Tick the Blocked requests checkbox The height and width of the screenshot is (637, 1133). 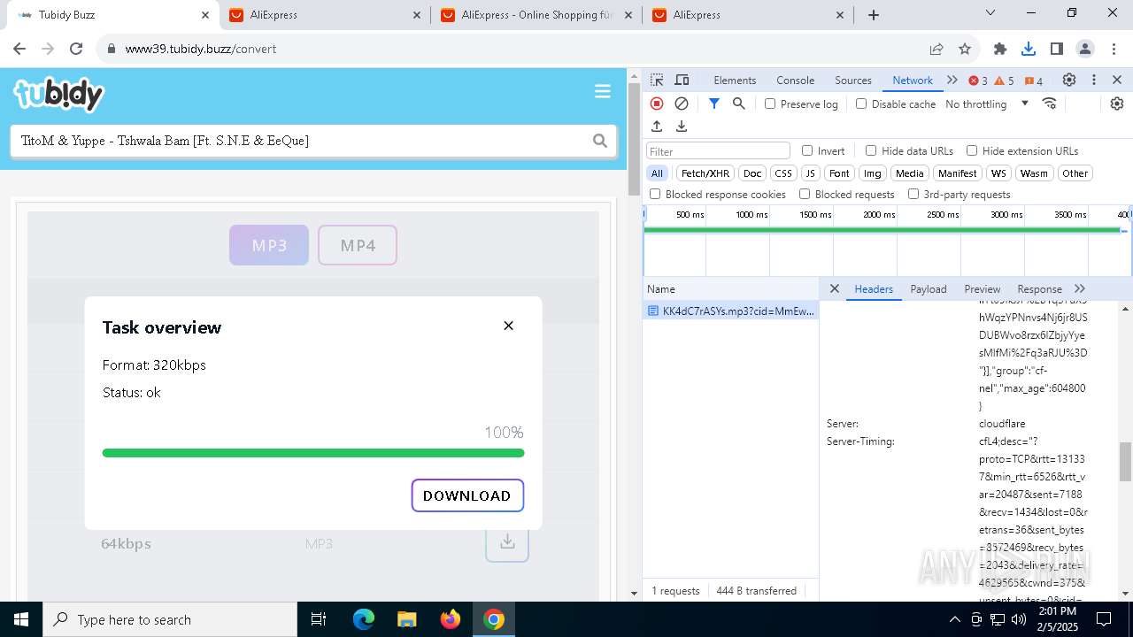pos(805,194)
